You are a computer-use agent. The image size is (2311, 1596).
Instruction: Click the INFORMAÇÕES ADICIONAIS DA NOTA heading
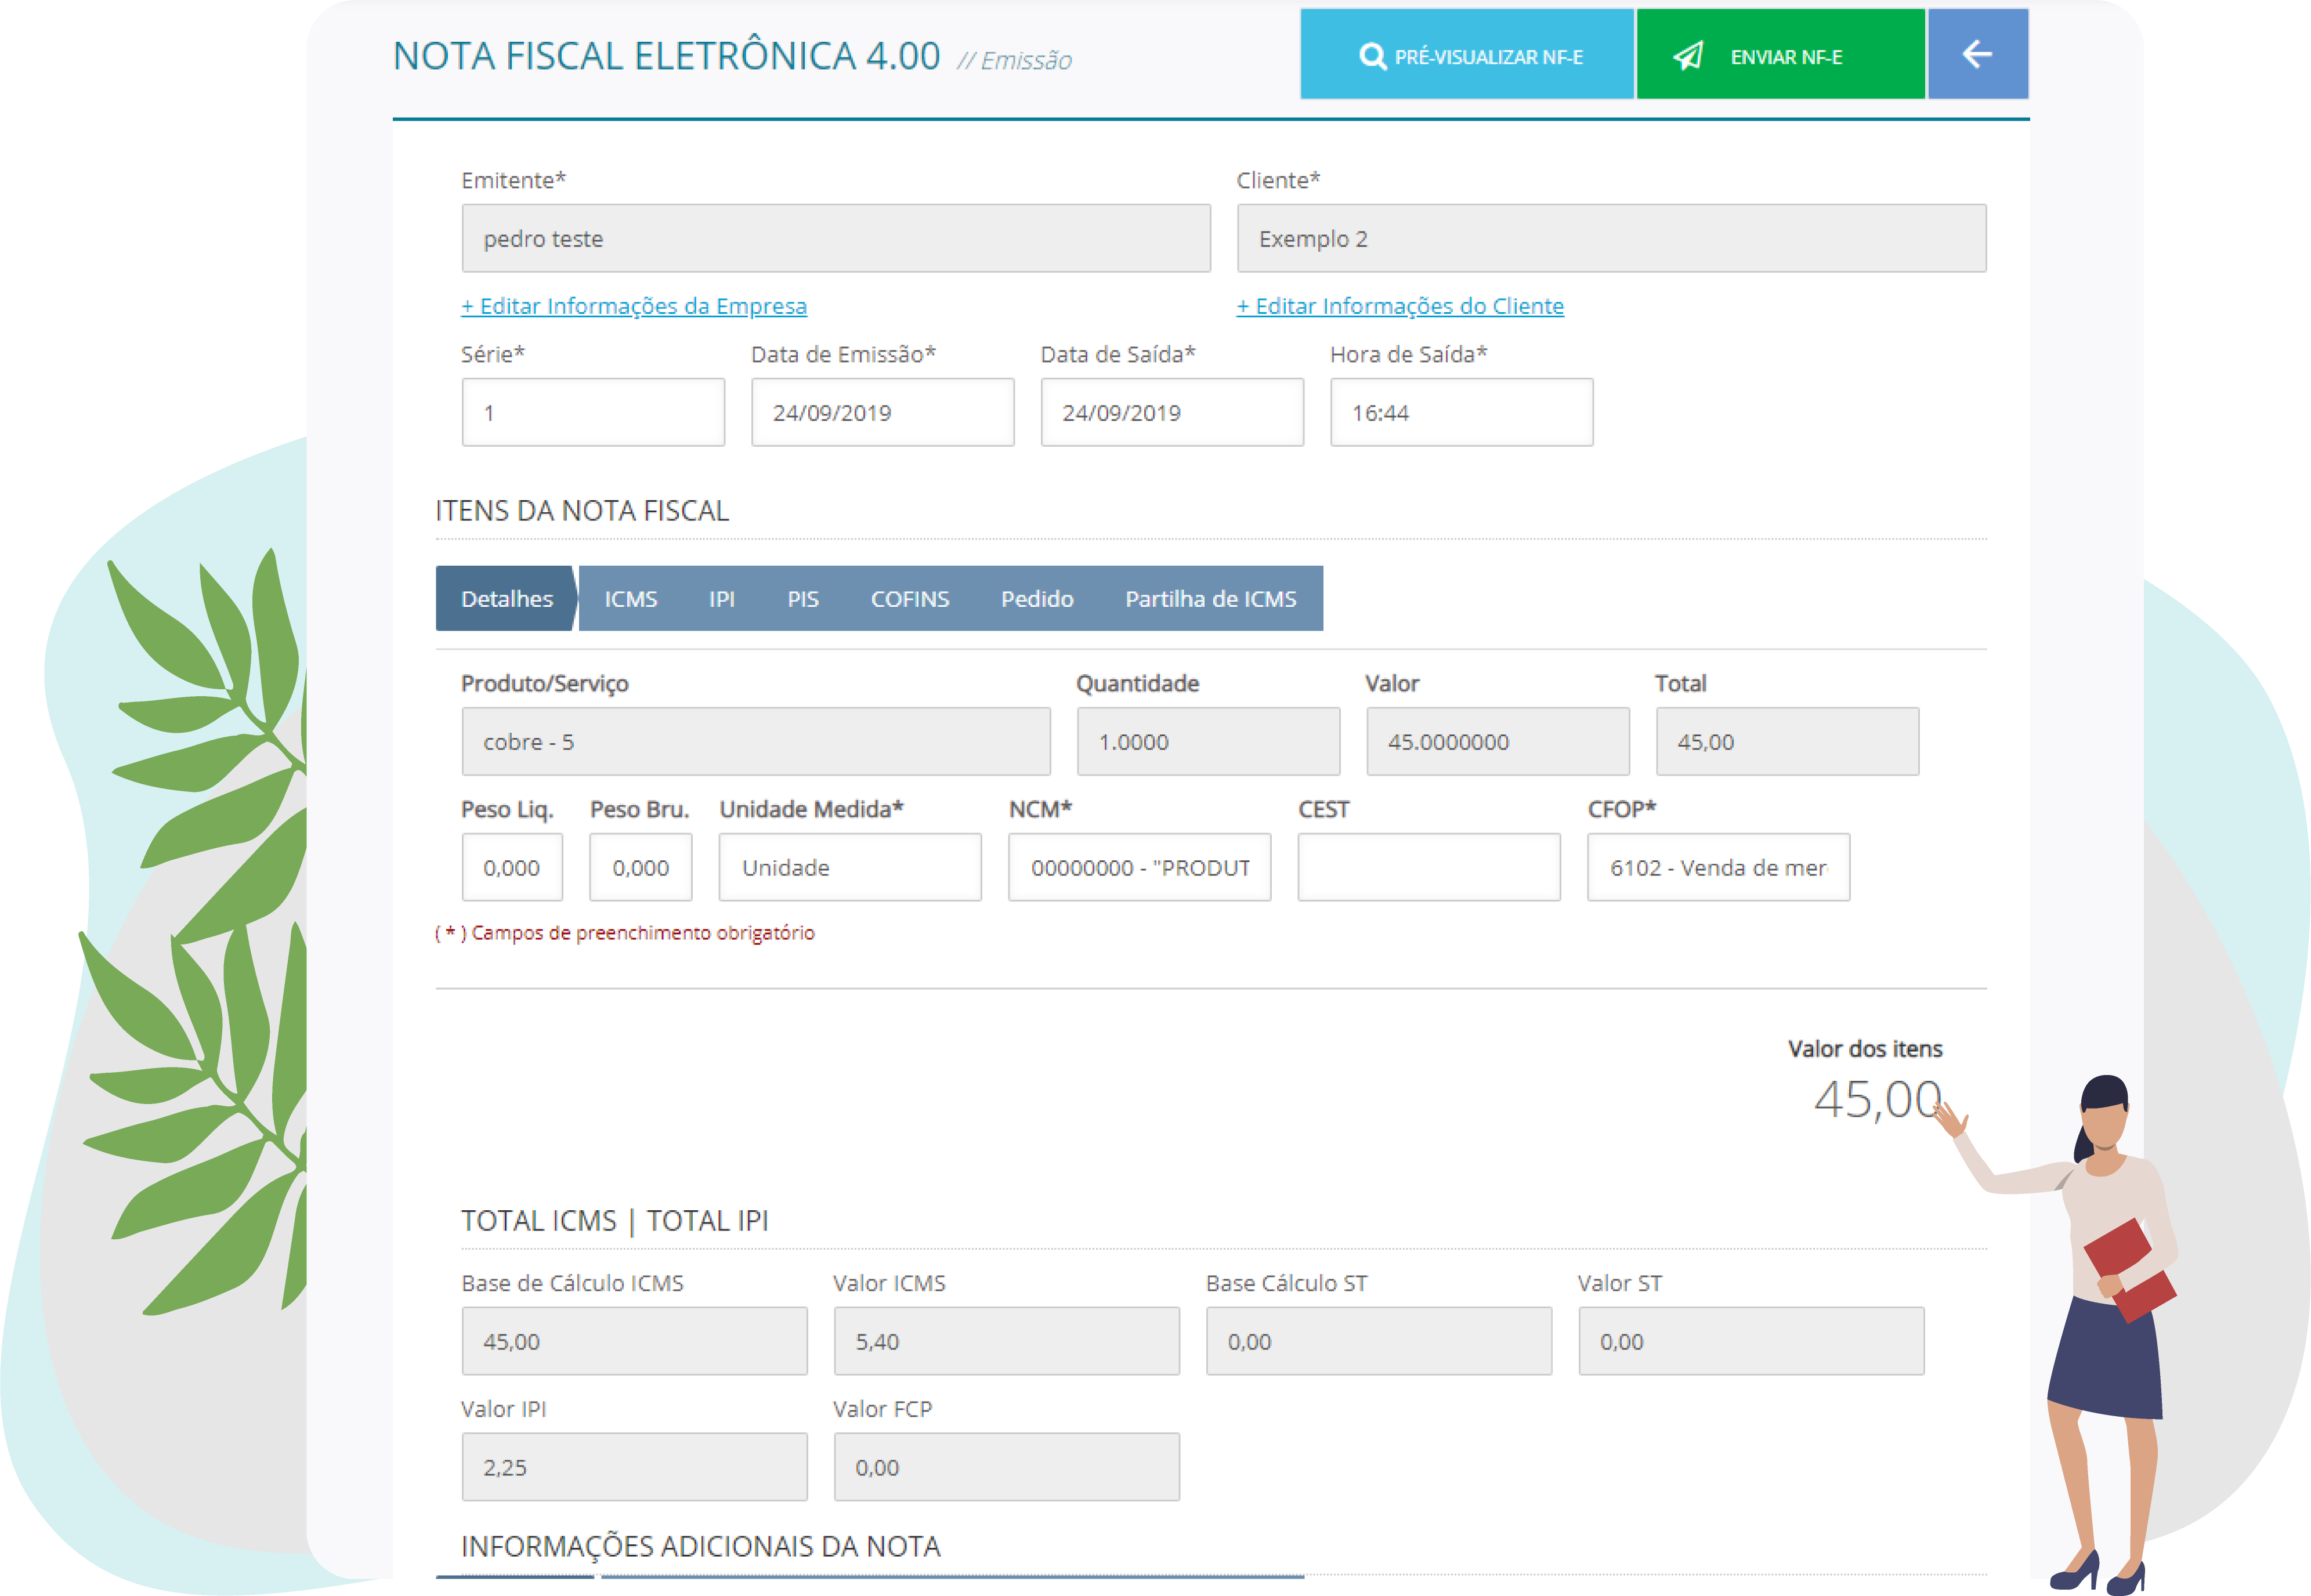click(x=700, y=1546)
